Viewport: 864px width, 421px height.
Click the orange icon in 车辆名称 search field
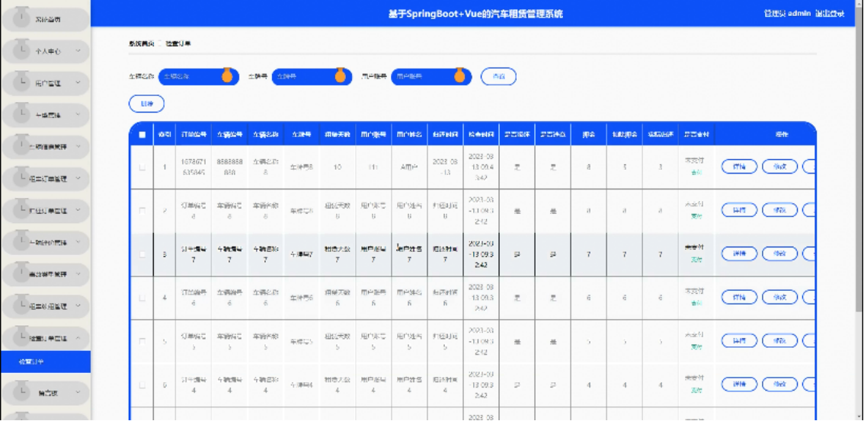(226, 76)
